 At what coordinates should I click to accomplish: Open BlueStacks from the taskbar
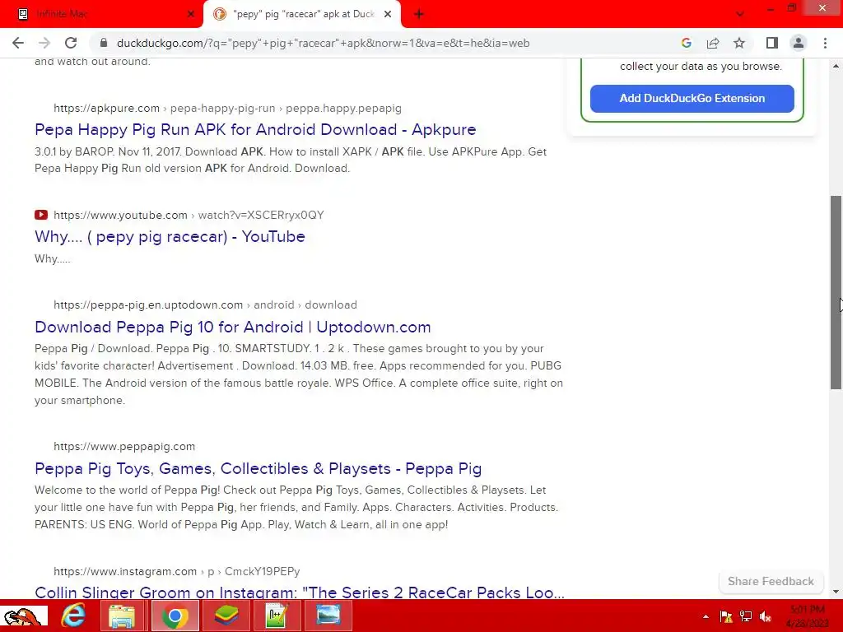[x=226, y=616]
